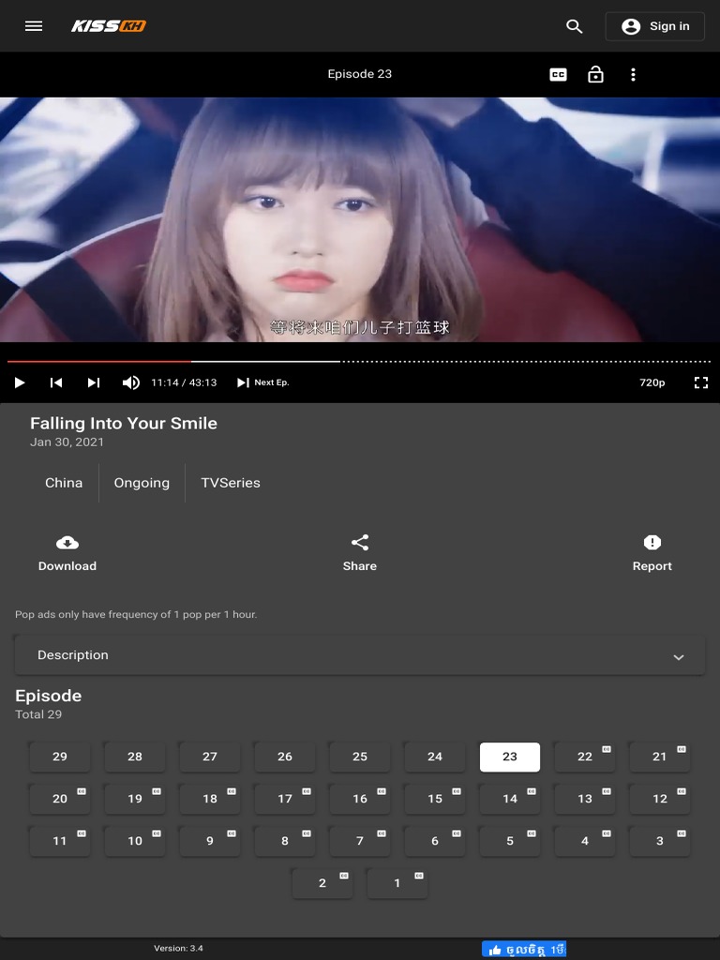The height and width of the screenshot is (960, 720).
Task: Open episode 22
Action: 585,757
